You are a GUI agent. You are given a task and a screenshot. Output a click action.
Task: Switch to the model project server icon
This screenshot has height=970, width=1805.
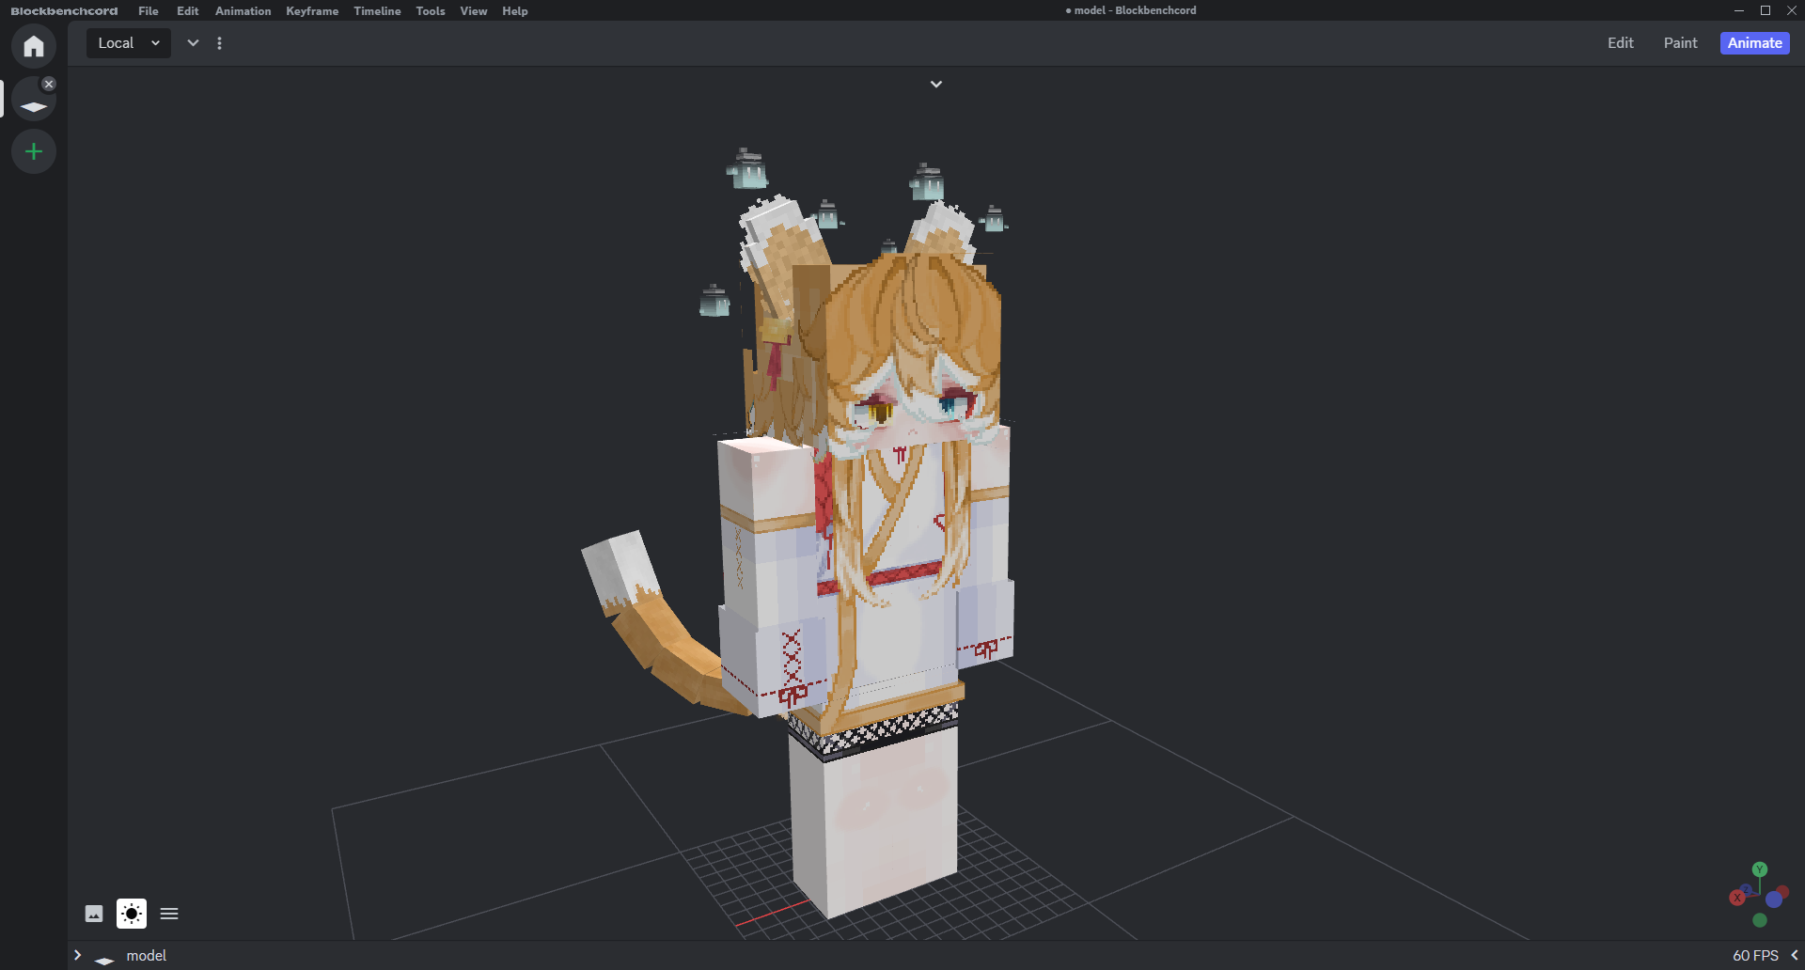tap(34, 104)
